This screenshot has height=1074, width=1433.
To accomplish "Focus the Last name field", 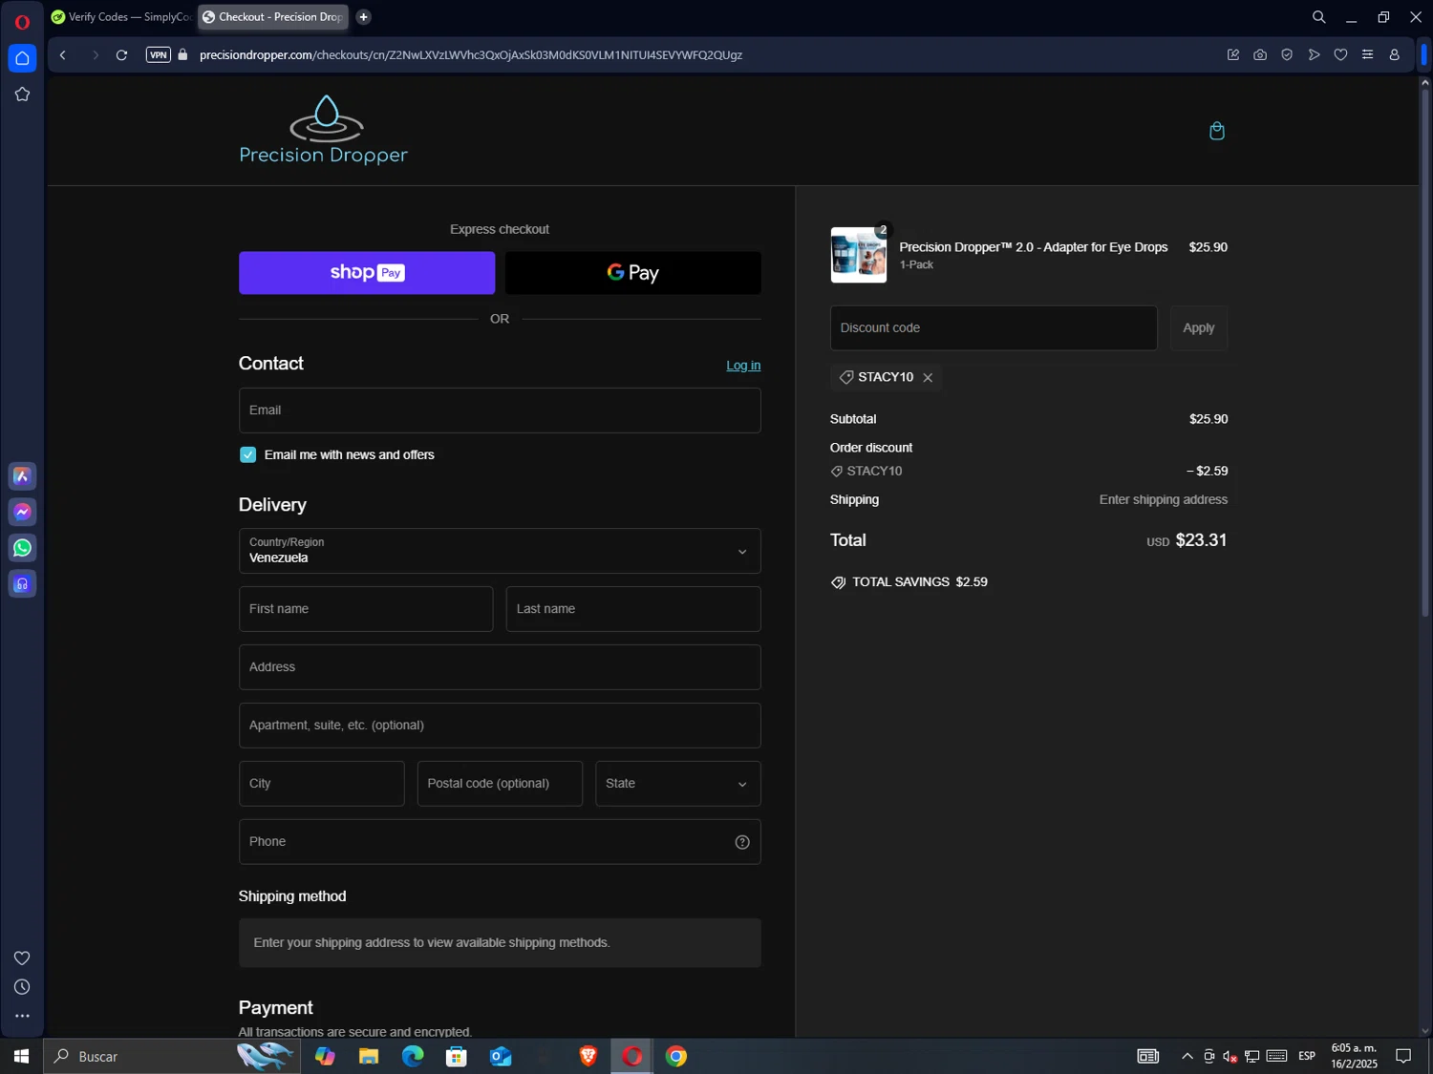I will 633,609.
